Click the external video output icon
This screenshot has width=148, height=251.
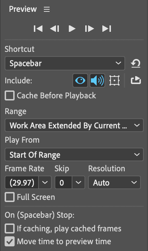click(x=136, y=80)
